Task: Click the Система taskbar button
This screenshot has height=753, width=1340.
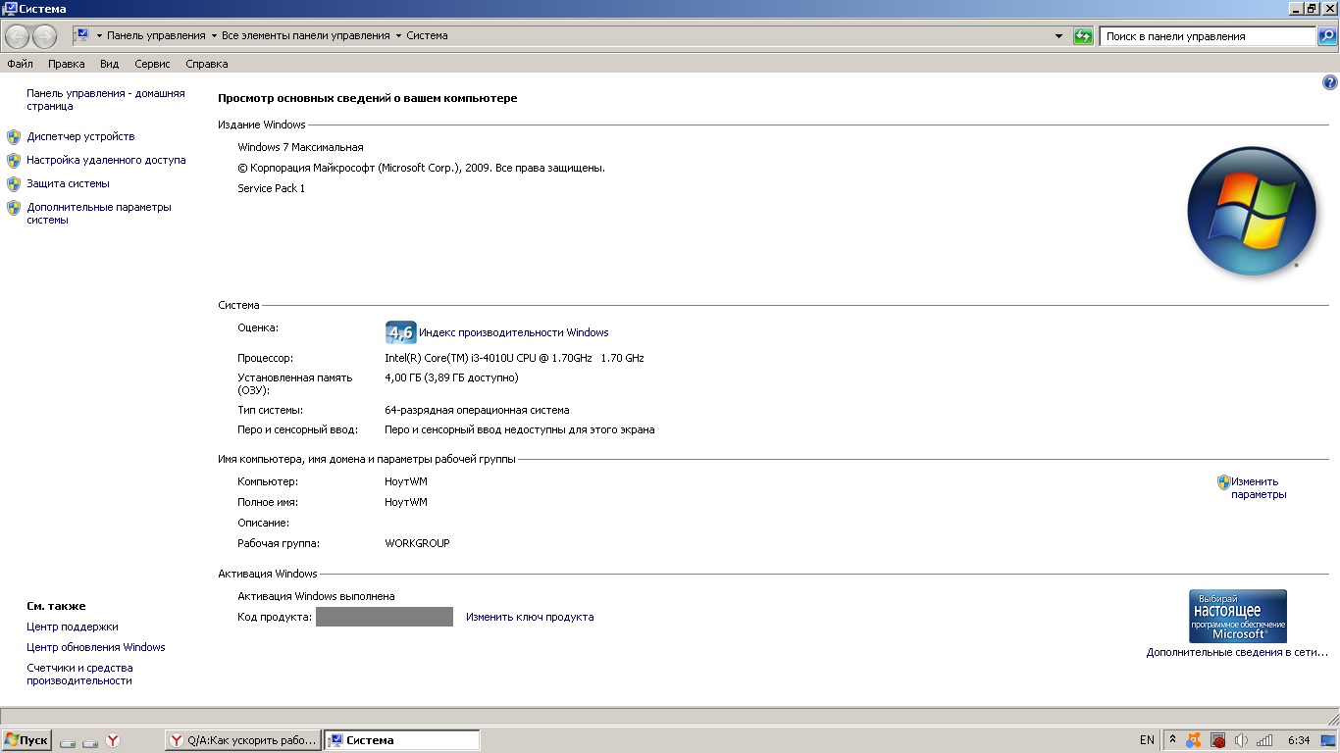Action: click(402, 740)
